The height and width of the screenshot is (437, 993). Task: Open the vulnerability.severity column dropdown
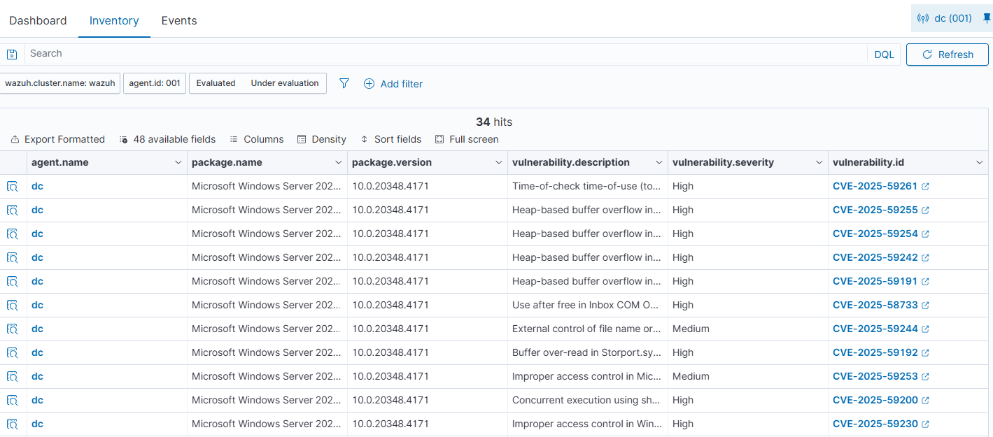(819, 163)
